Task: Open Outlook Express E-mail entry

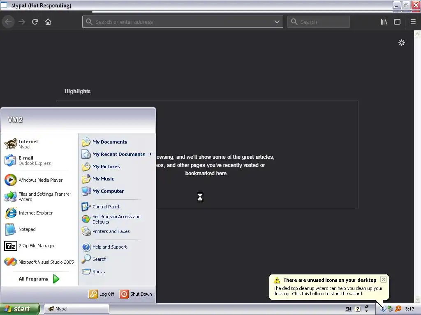Action: click(39, 160)
